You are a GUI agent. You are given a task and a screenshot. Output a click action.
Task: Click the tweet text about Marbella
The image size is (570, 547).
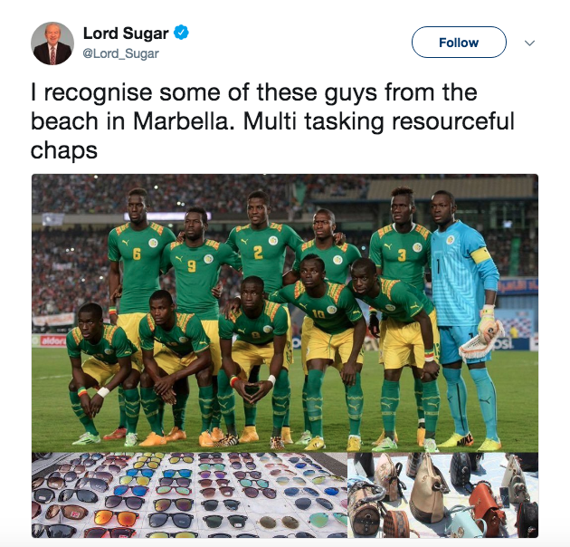coord(272,121)
